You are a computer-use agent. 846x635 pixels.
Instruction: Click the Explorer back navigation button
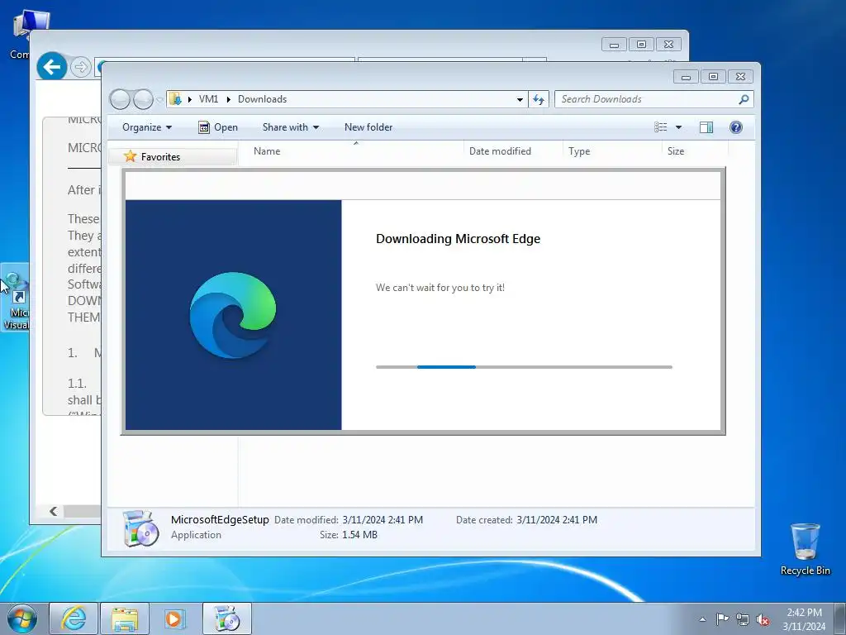[120, 99]
